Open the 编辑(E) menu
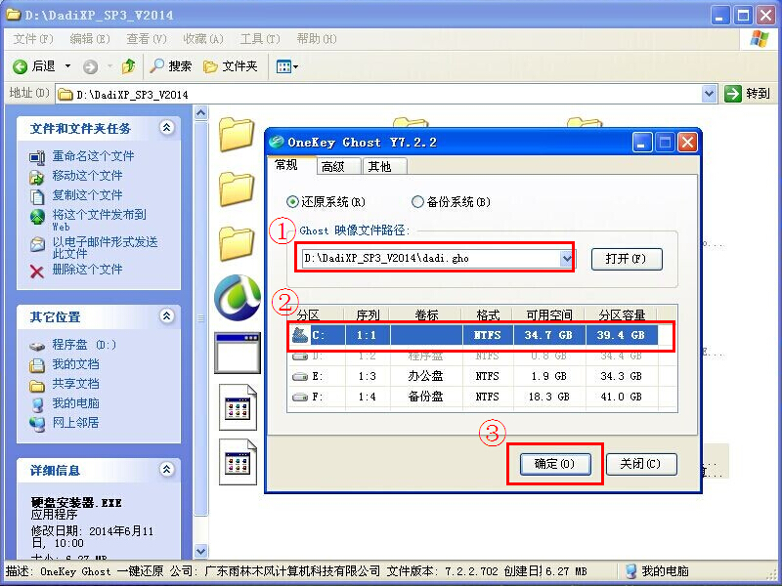 [90, 39]
